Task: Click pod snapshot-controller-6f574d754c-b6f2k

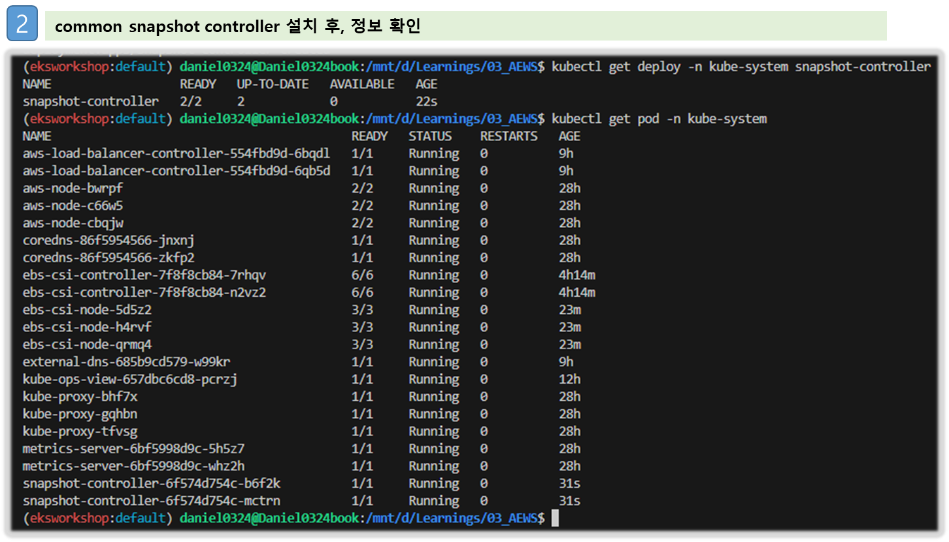Action: (x=152, y=483)
